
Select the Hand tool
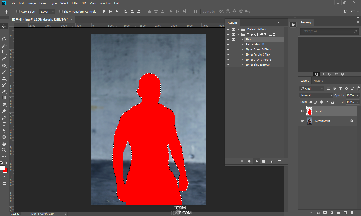[x=4, y=144]
